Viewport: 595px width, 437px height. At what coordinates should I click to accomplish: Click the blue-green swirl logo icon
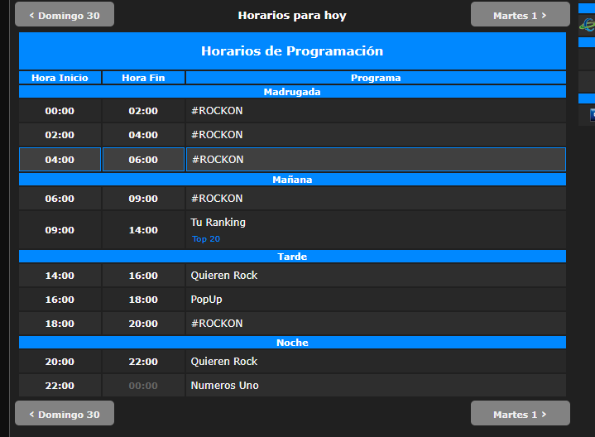tap(587, 24)
